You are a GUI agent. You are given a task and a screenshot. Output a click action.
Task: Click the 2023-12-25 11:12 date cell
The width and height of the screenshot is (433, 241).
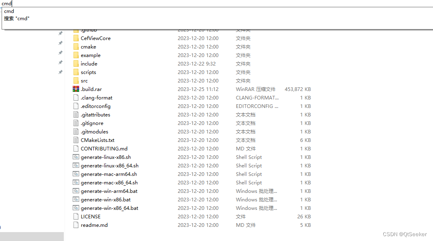tap(198, 89)
